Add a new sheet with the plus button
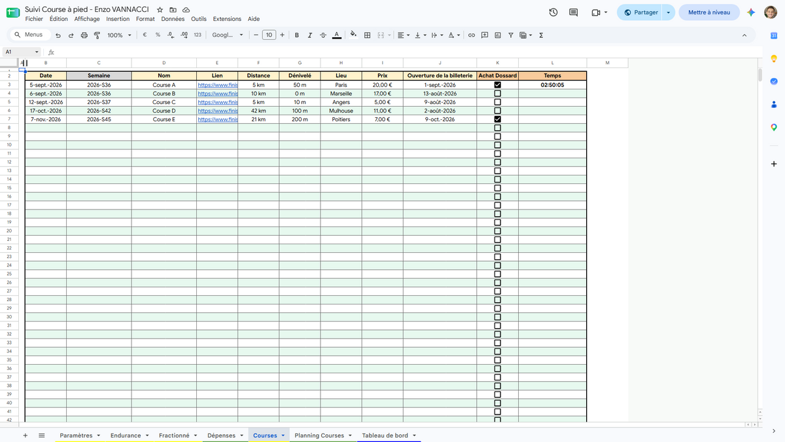Image resolution: width=785 pixels, height=442 pixels. click(25, 435)
